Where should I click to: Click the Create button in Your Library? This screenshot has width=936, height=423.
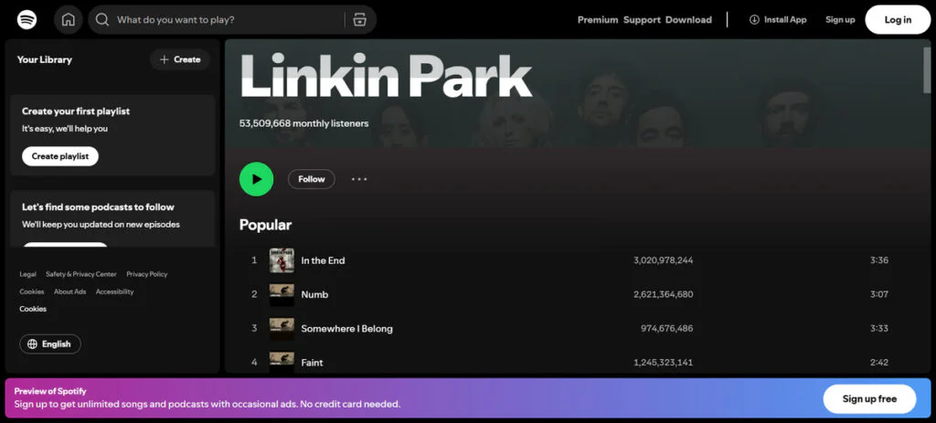(180, 59)
